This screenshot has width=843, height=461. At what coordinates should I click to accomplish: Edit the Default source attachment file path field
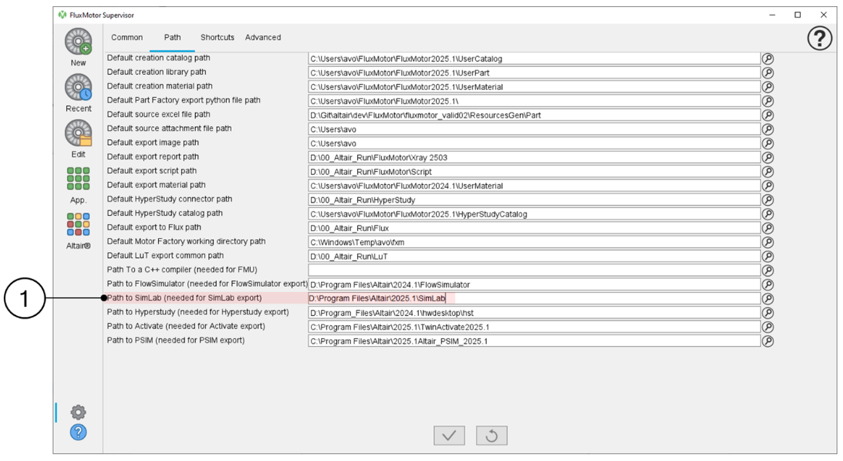click(534, 129)
